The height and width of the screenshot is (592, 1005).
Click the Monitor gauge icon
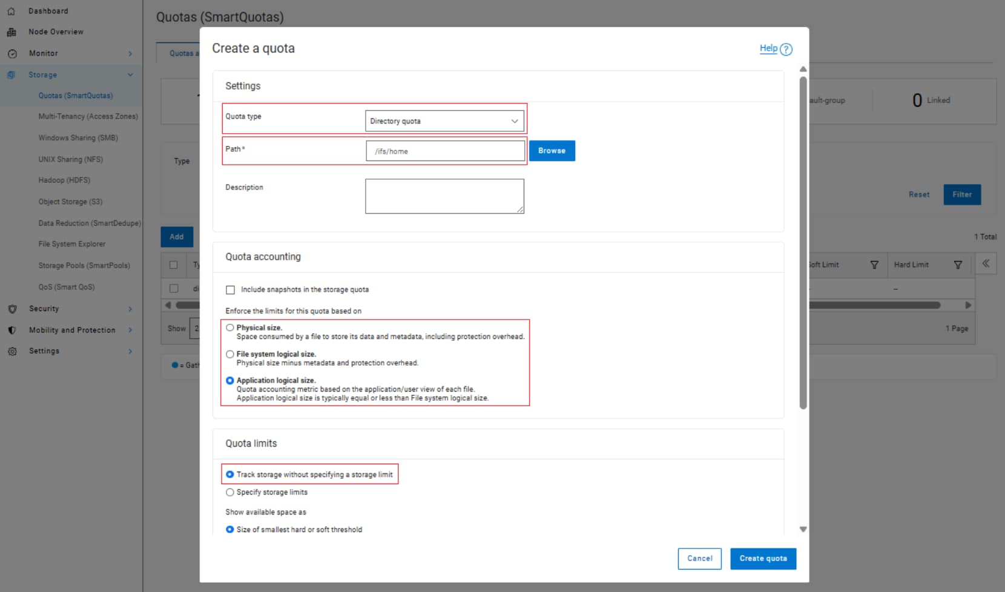(12, 54)
